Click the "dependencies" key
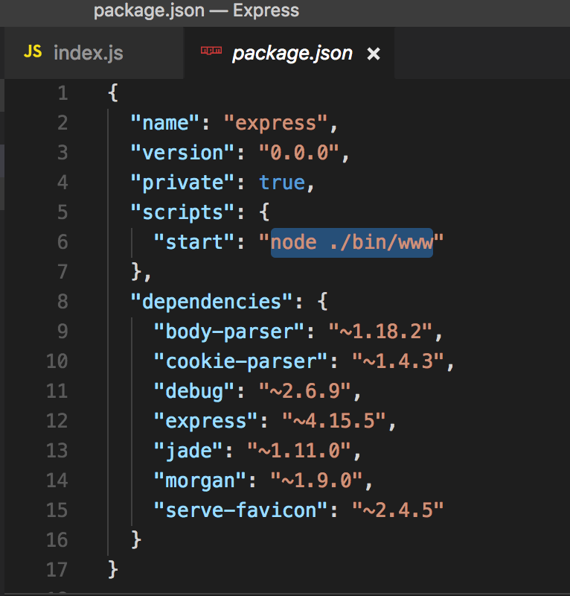The width and height of the screenshot is (570, 596). click(211, 302)
